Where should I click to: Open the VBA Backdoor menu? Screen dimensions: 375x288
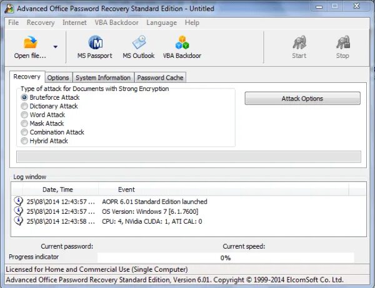pyautogui.click(x=116, y=22)
